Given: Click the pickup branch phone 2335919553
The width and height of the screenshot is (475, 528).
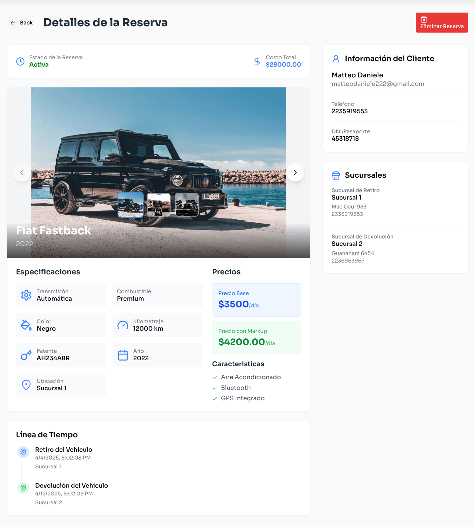Looking at the screenshot, I should click(347, 214).
